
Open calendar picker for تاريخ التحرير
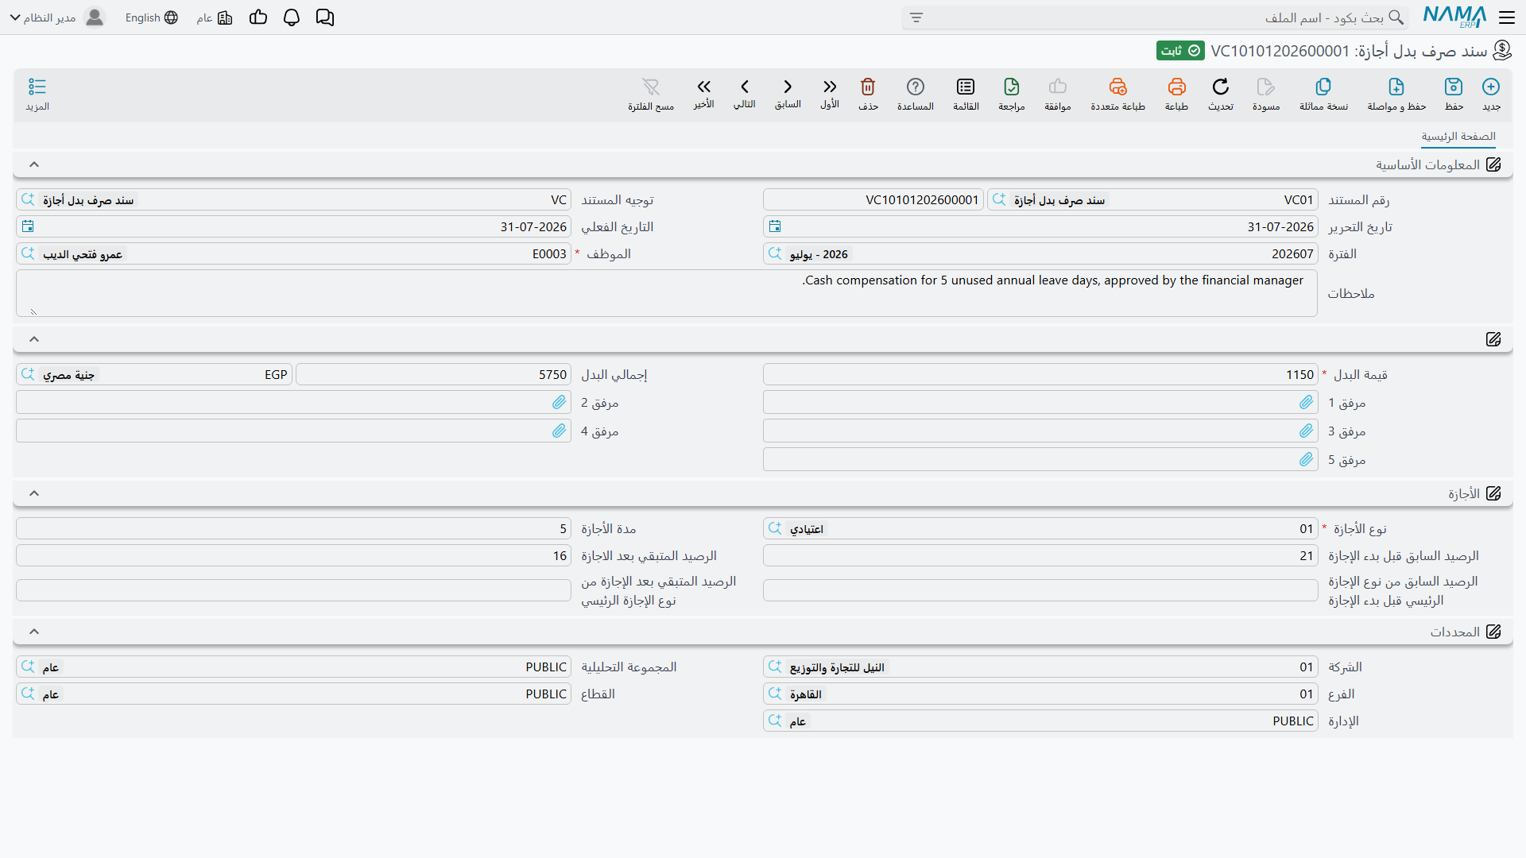click(775, 226)
